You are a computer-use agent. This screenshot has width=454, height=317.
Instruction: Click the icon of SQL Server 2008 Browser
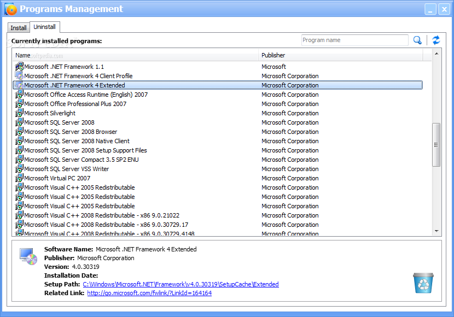click(19, 132)
